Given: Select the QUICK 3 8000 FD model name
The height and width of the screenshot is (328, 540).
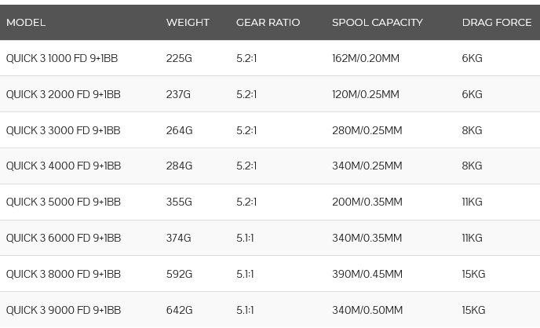Looking at the screenshot, I should pos(64,275).
